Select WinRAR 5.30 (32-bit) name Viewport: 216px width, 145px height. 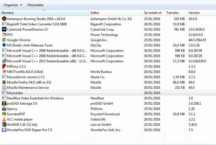coord(22,124)
